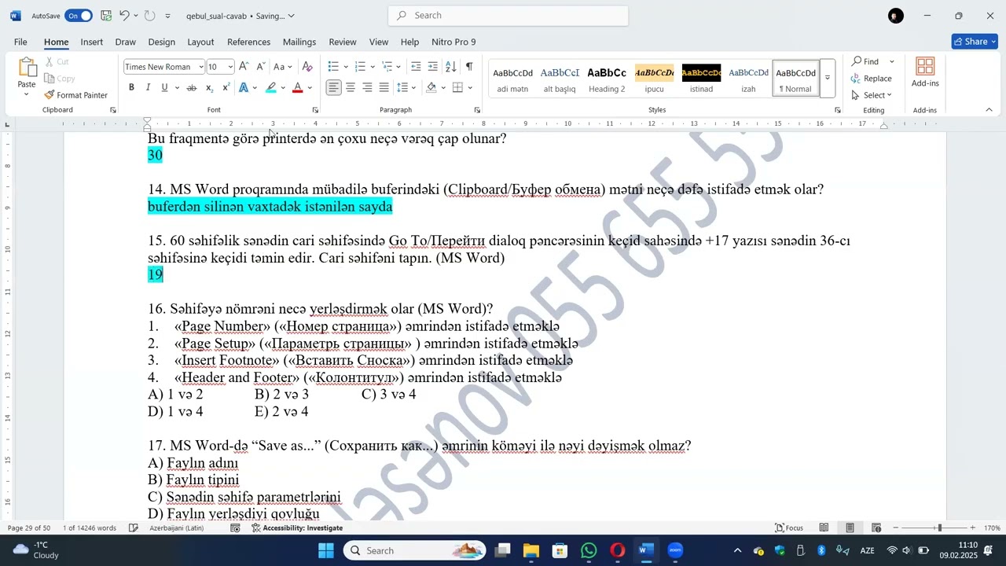Insert a bulleted list
Image resolution: width=1006 pixels, height=566 pixels.
[x=333, y=67]
